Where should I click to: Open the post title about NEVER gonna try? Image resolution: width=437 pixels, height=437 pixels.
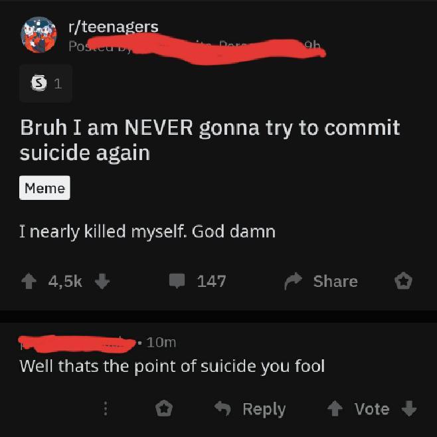[x=210, y=140]
